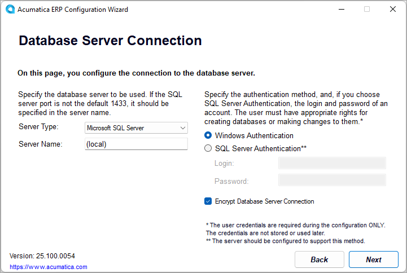Click the Server Name label
Screen dimensions: 407x273
pos(41,144)
